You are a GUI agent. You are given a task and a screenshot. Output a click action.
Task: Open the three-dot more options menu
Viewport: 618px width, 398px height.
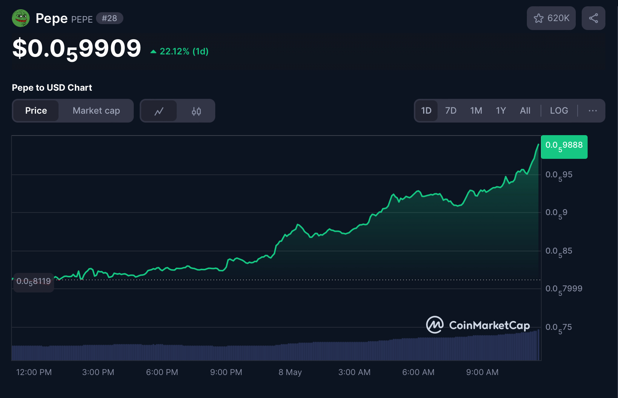592,111
